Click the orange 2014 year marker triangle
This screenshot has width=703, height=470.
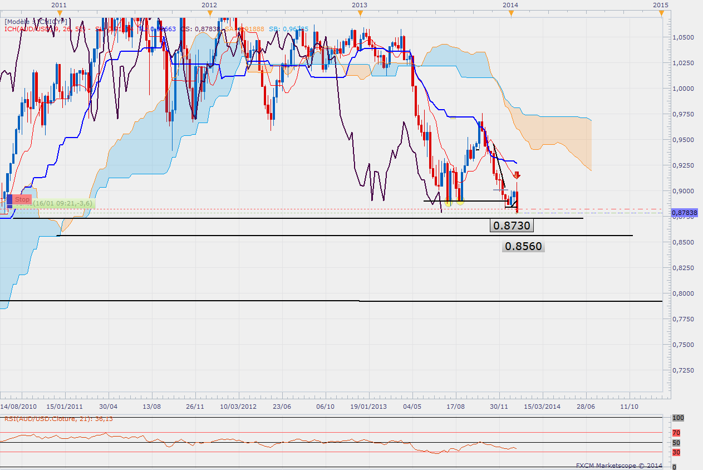tap(510, 14)
